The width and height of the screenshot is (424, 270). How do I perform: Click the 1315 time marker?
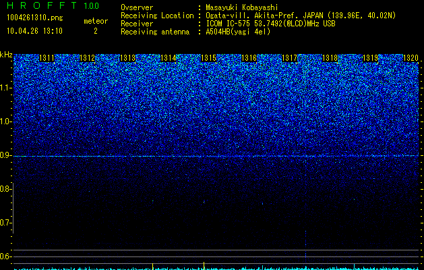click(x=208, y=58)
